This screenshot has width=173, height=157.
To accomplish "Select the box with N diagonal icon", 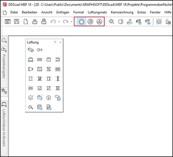I will pos(48,69).
